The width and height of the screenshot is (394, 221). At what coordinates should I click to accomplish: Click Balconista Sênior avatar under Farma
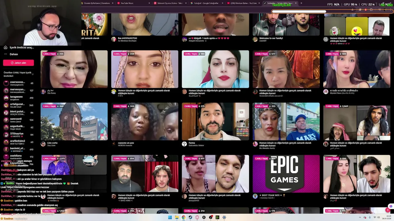184,144
